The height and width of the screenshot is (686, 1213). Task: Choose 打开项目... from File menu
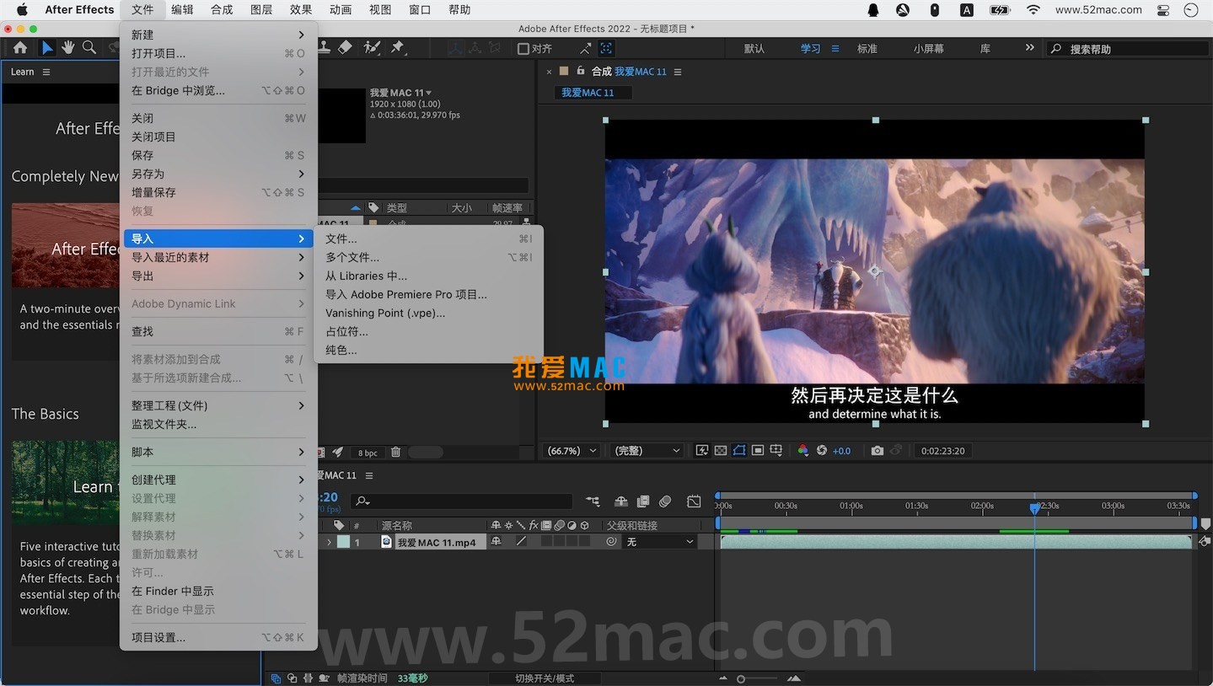coord(218,53)
